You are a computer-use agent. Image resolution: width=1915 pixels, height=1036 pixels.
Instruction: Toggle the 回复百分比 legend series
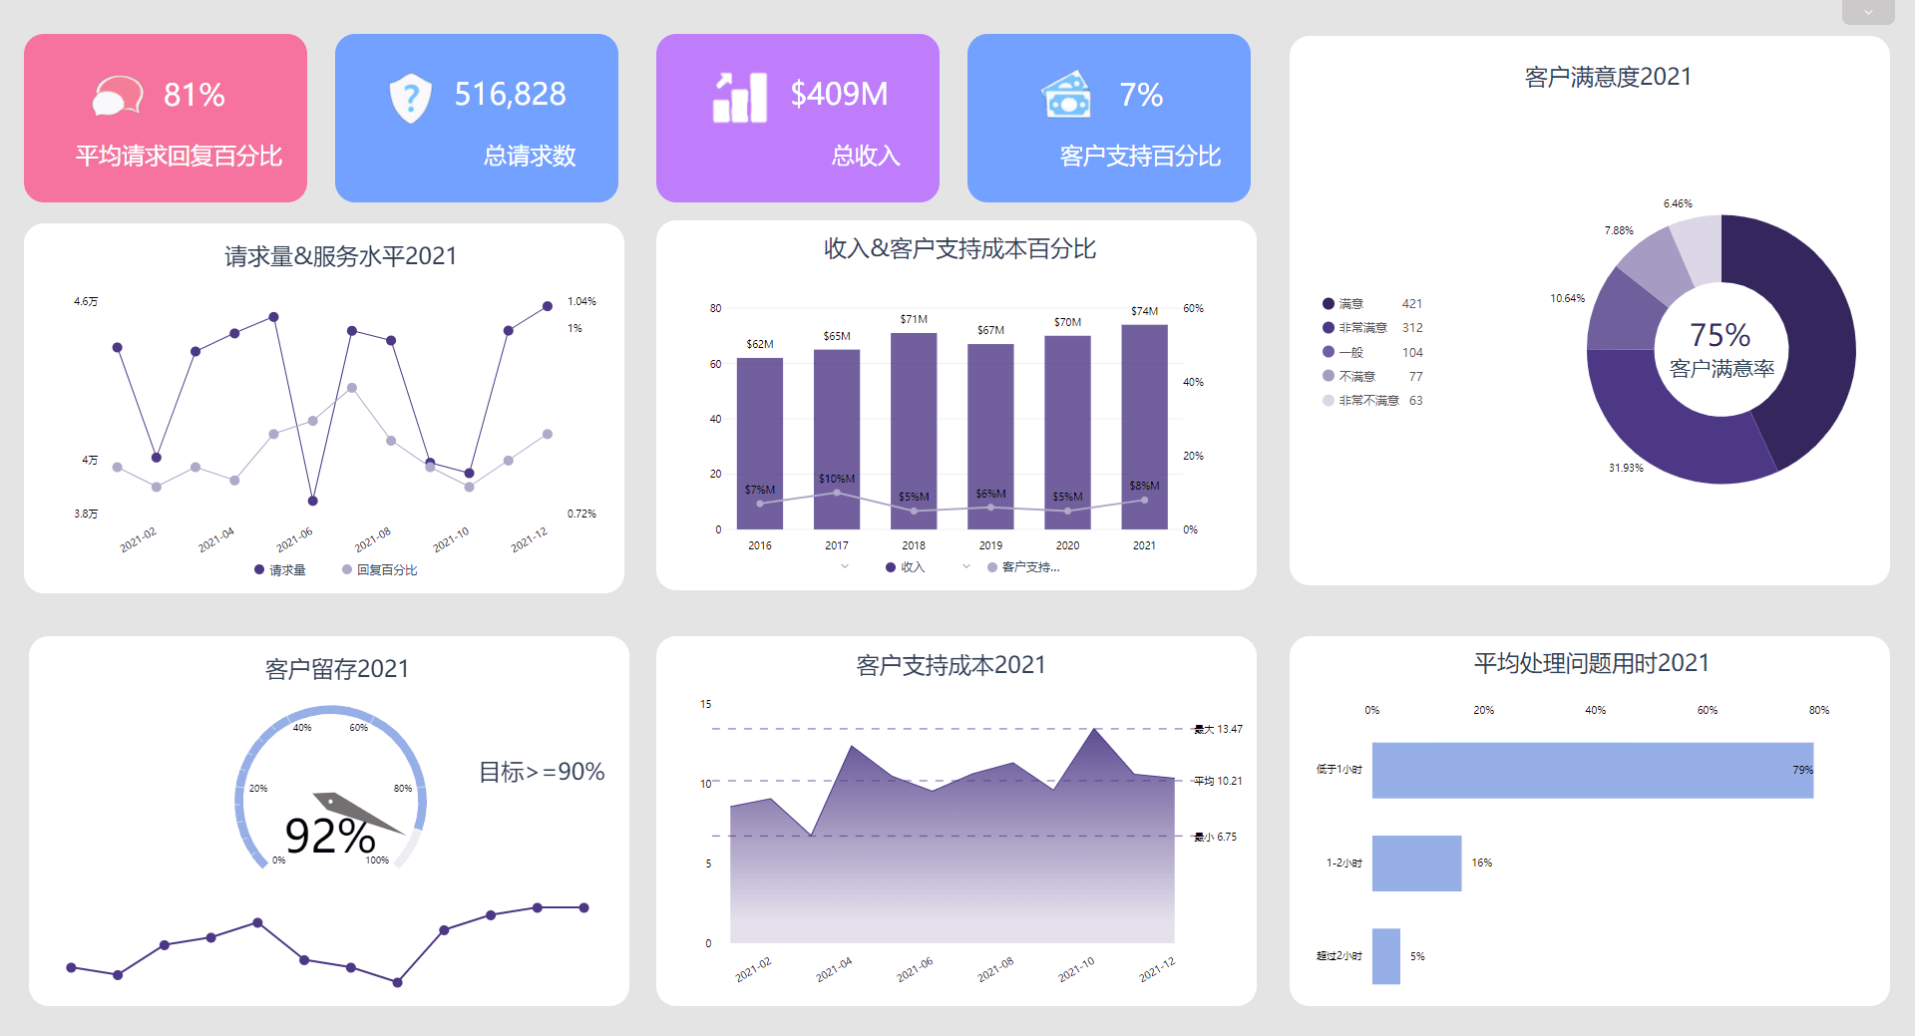[379, 570]
